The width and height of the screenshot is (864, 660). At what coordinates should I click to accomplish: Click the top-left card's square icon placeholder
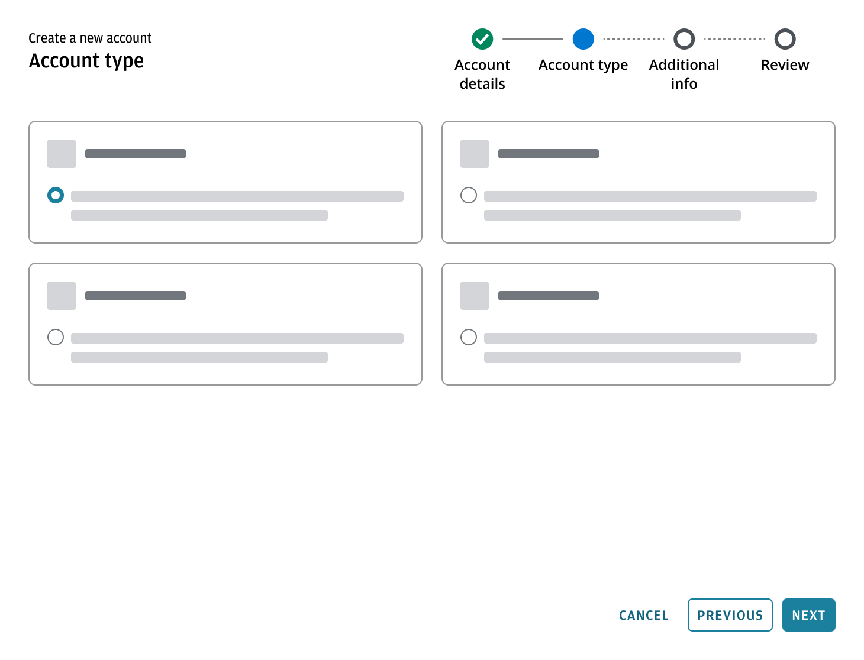[61, 153]
